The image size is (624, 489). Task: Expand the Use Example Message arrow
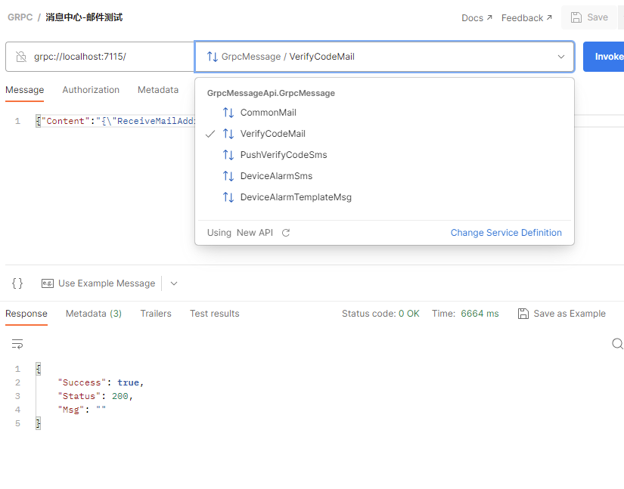[x=174, y=283]
